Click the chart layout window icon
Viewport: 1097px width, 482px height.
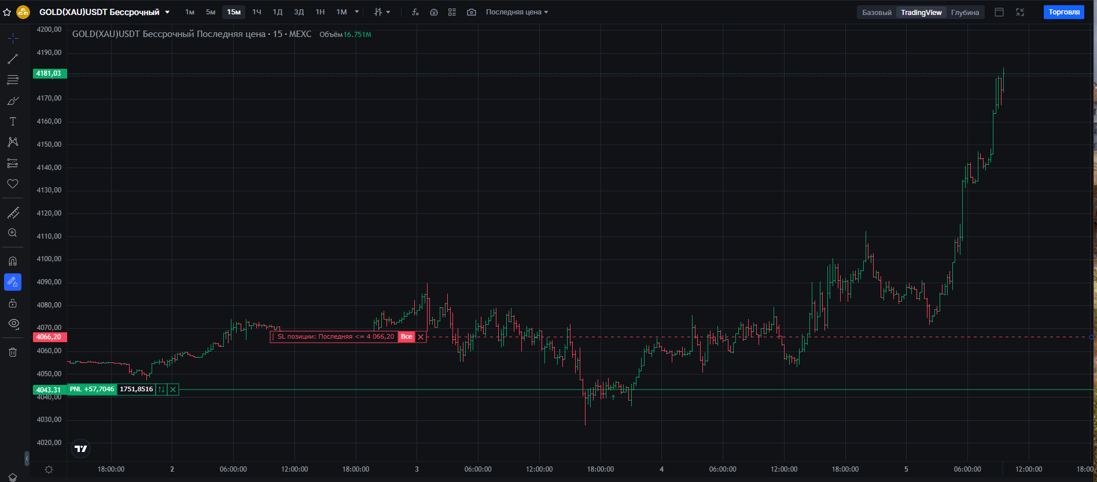pos(999,12)
